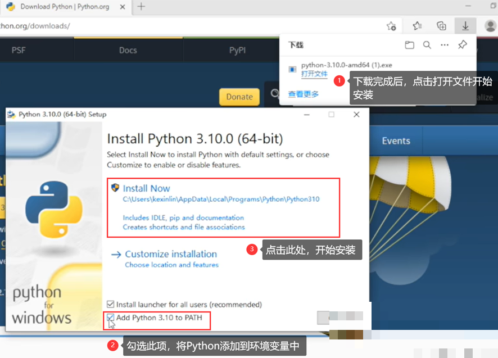Click the Install Now shield icon
Image resolution: width=498 pixels, height=358 pixels.
point(115,187)
